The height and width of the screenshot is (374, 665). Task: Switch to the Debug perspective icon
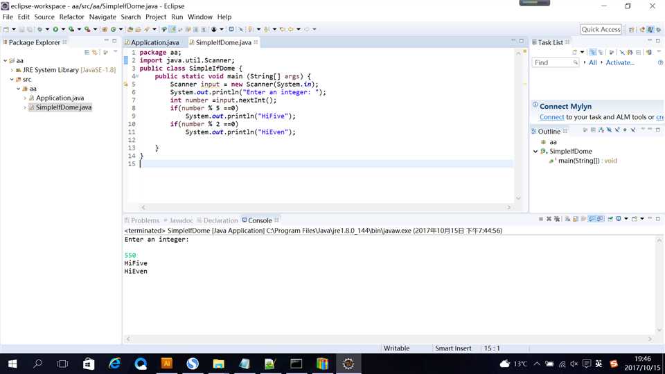coord(658,30)
